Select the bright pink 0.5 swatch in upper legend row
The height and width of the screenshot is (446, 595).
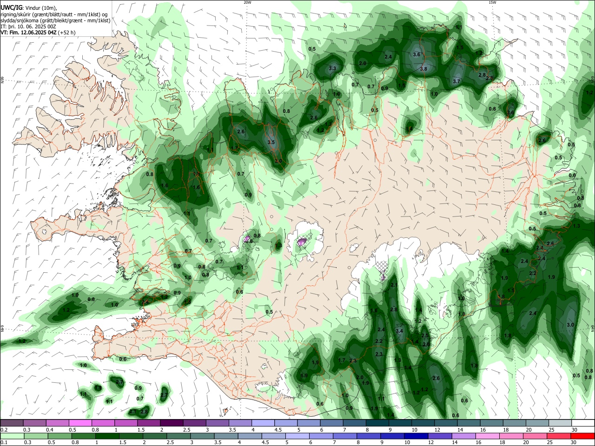[80, 423]
